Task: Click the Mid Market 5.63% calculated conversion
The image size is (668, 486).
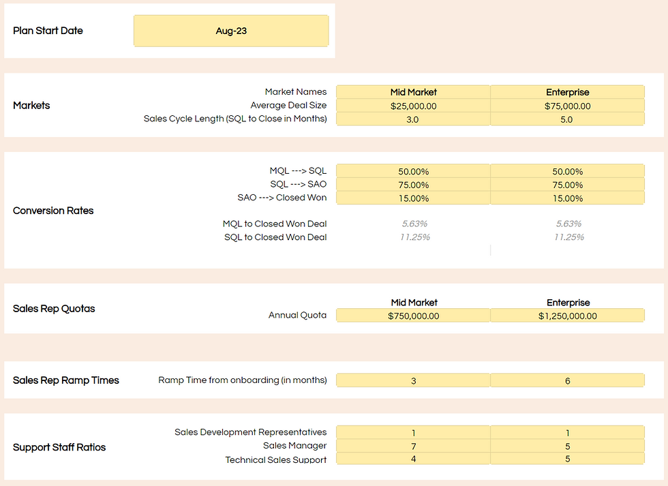Action: tap(413, 223)
